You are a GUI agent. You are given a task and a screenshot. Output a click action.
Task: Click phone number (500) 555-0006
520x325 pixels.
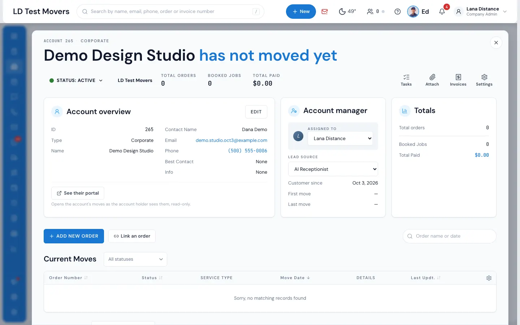[x=247, y=151]
